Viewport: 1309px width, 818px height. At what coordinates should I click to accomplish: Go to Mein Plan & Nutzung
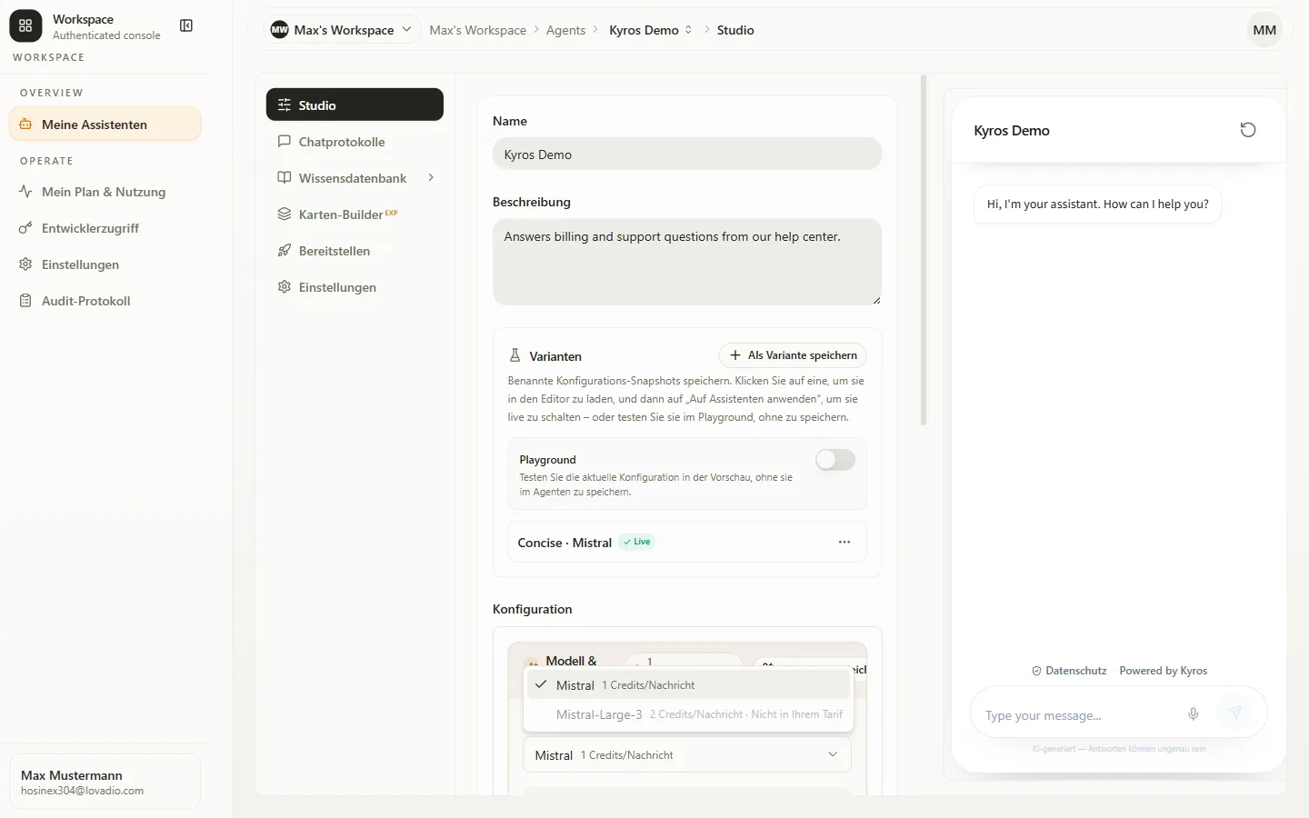105,192
